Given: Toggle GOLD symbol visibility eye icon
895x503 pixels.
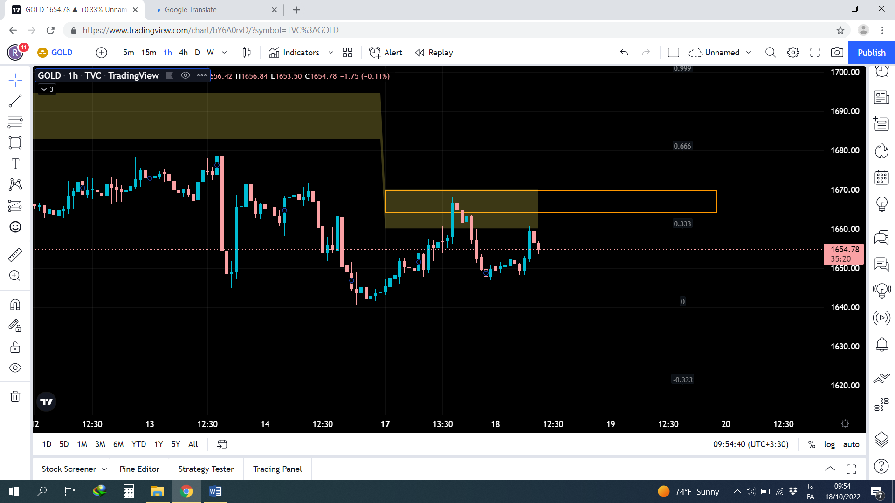Looking at the screenshot, I should (186, 75).
